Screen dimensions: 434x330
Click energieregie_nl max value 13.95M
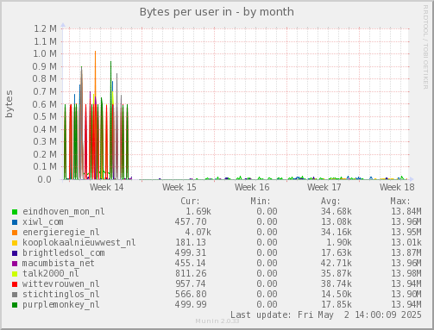click(406, 233)
